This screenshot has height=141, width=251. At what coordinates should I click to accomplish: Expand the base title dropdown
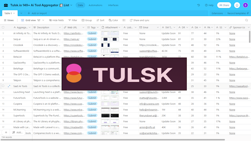(x=71, y=5)
